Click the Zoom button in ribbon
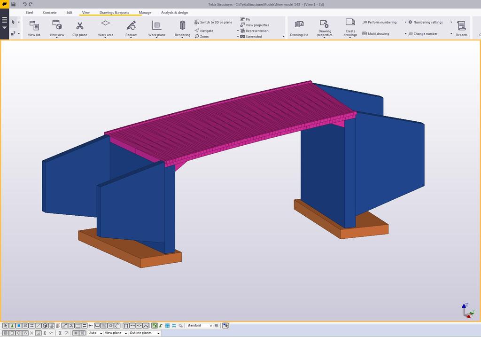 coord(202,37)
